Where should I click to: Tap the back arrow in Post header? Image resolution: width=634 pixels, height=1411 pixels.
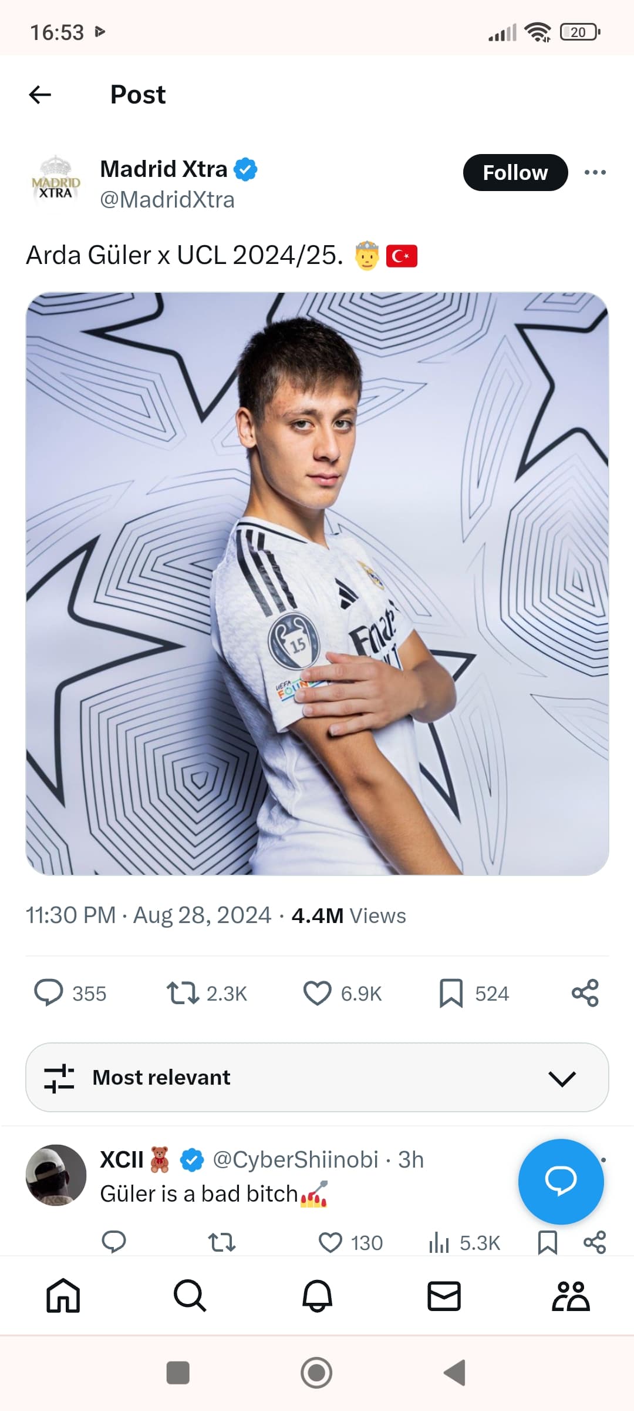point(40,95)
